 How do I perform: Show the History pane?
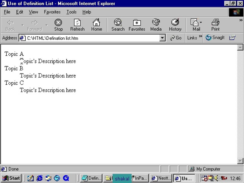(175, 25)
